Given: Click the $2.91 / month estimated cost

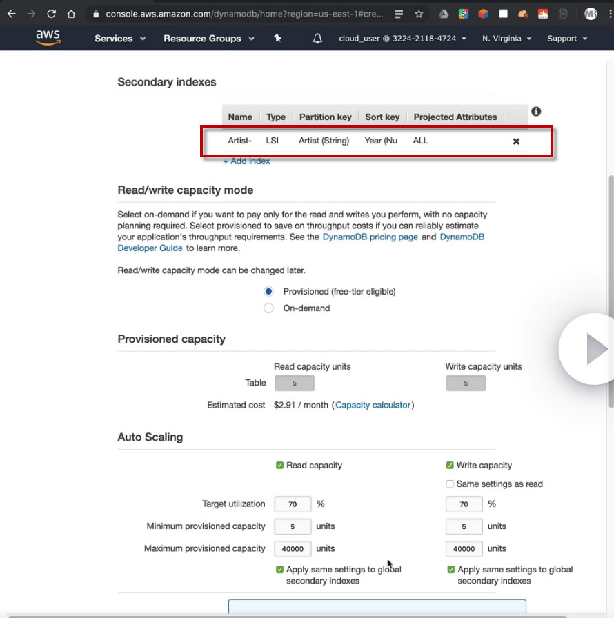Looking at the screenshot, I should (x=301, y=405).
